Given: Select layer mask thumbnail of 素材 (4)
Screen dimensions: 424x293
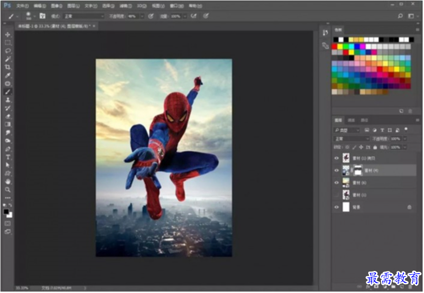Looking at the screenshot, I should (358, 171).
